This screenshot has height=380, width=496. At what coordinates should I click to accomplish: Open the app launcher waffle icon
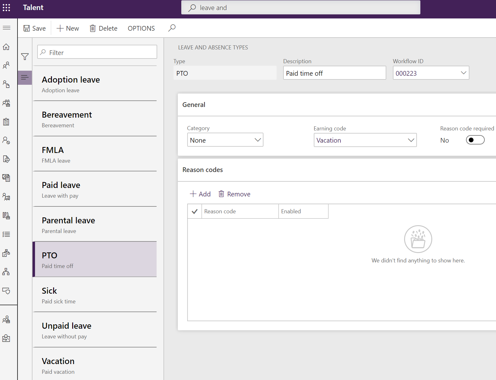tap(7, 8)
